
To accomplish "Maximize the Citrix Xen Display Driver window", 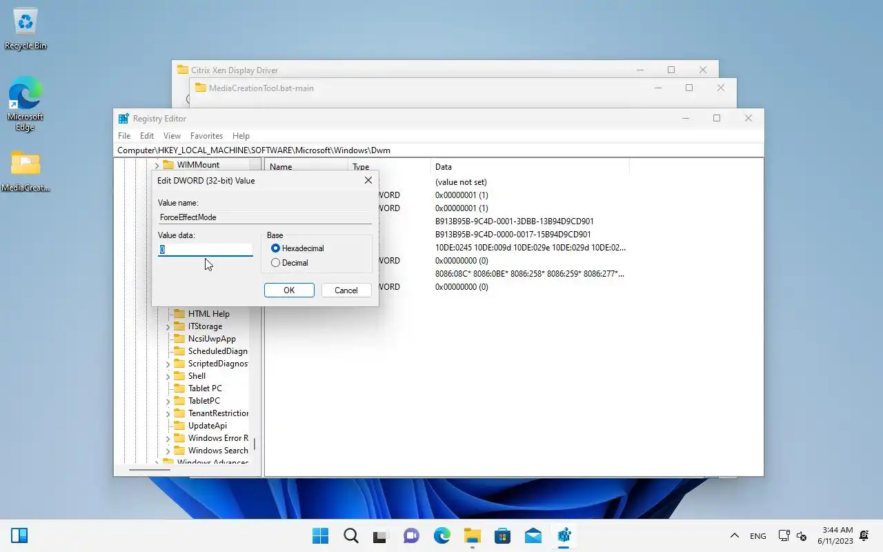I will pos(671,70).
